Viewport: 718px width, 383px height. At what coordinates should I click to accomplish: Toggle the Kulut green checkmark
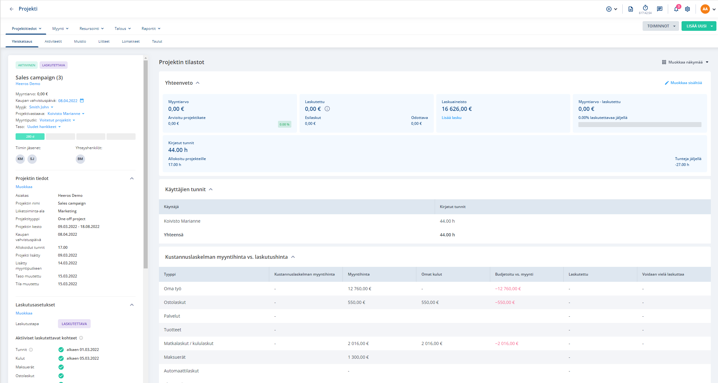(61, 358)
